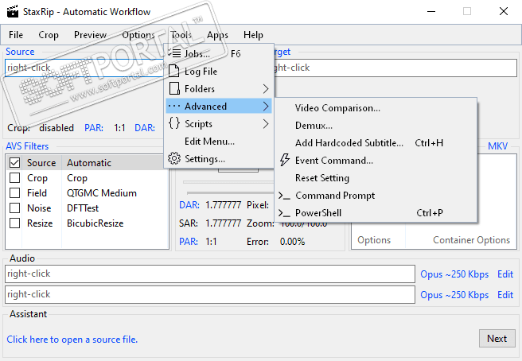Click the Event Command lightning icon

point(285,160)
